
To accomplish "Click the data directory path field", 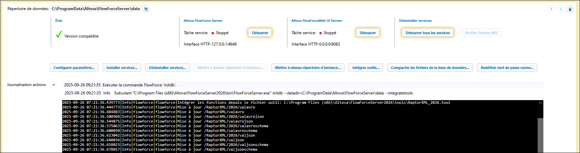I will click(96, 9).
